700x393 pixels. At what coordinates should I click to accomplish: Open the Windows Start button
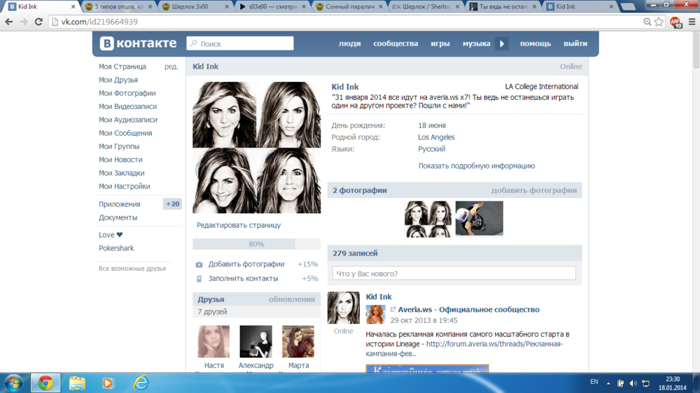pos(13,383)
